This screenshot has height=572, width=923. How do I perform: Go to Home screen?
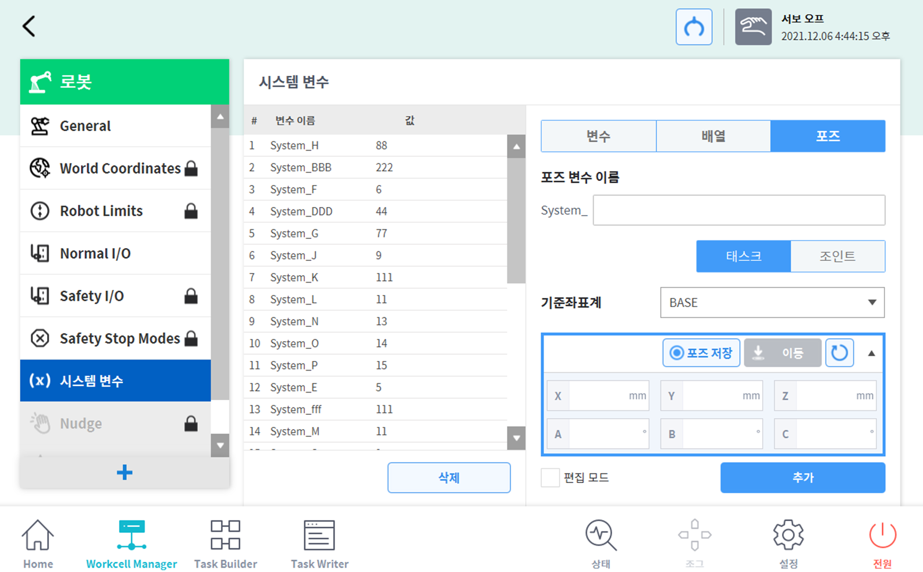38,543
